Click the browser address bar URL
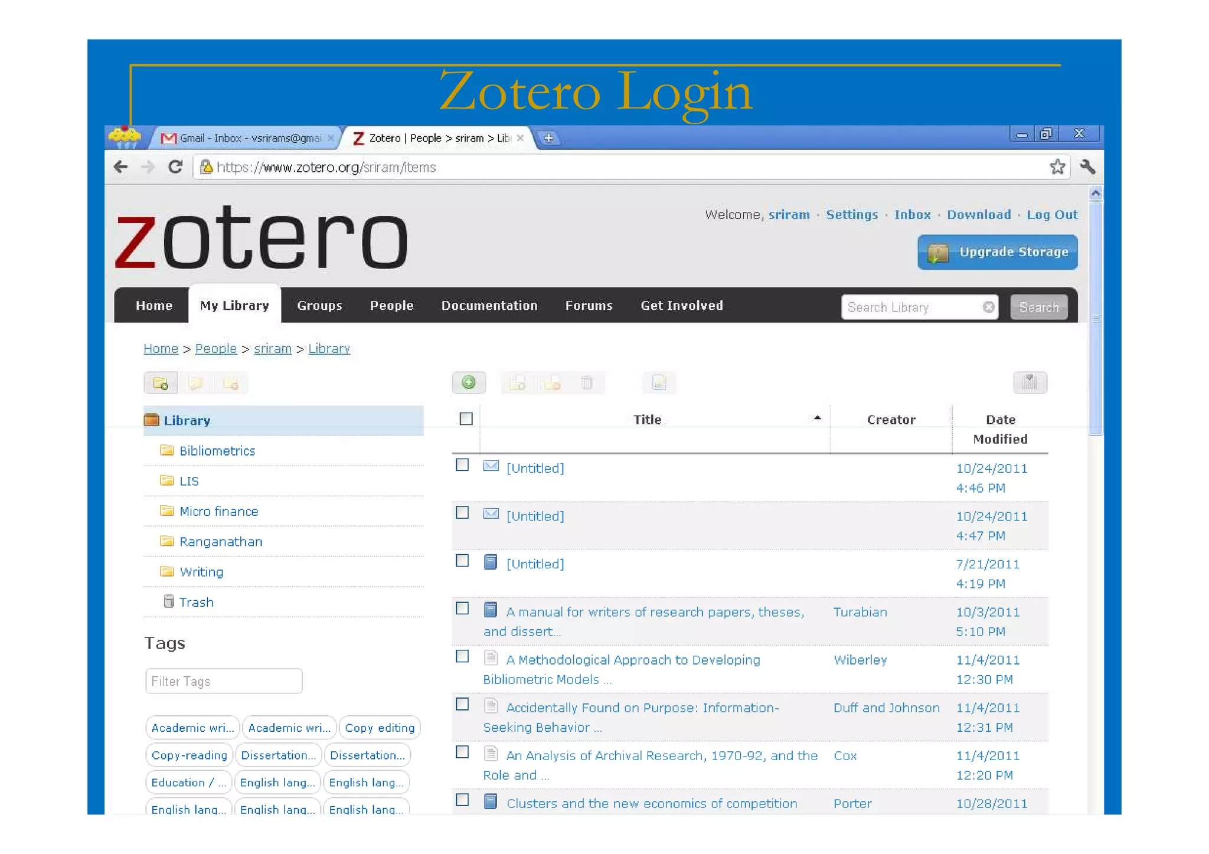This screenshot has height=854, width=1209. click(326, 168)
